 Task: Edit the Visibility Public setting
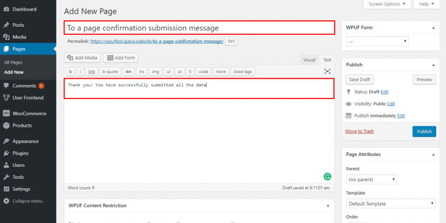[x=391, y=104]
